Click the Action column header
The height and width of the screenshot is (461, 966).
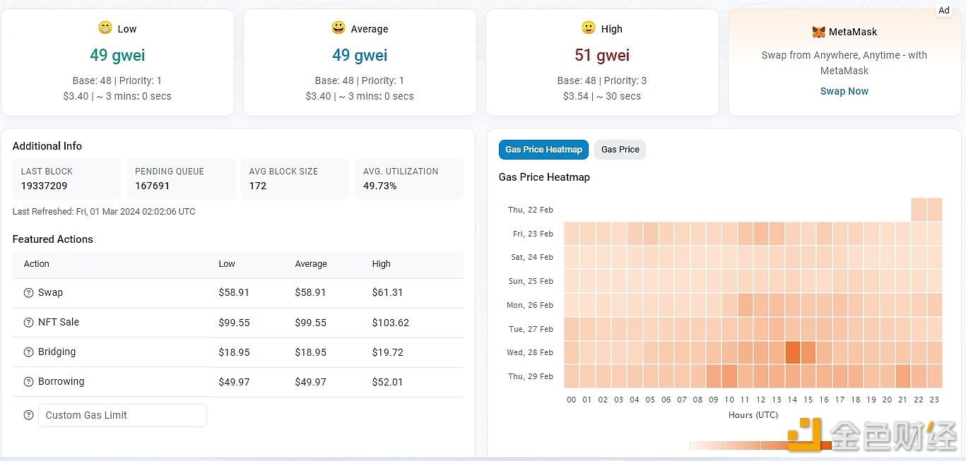(x=37, y=264)
